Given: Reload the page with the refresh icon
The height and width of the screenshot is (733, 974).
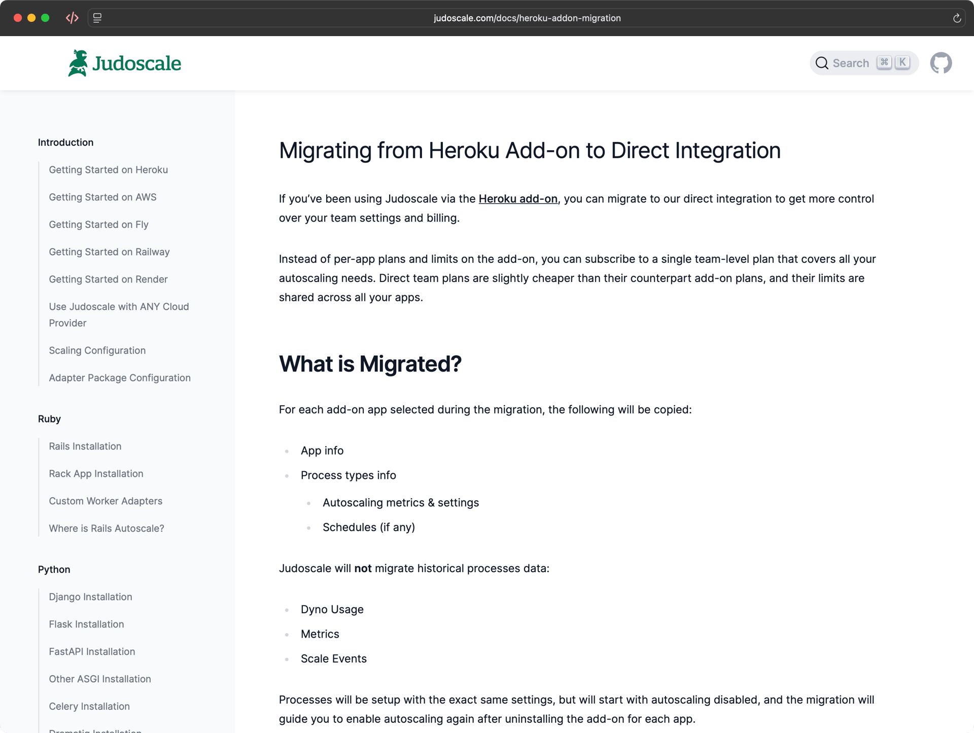Looking at the screenshot, I should click(x=957, y=18).
